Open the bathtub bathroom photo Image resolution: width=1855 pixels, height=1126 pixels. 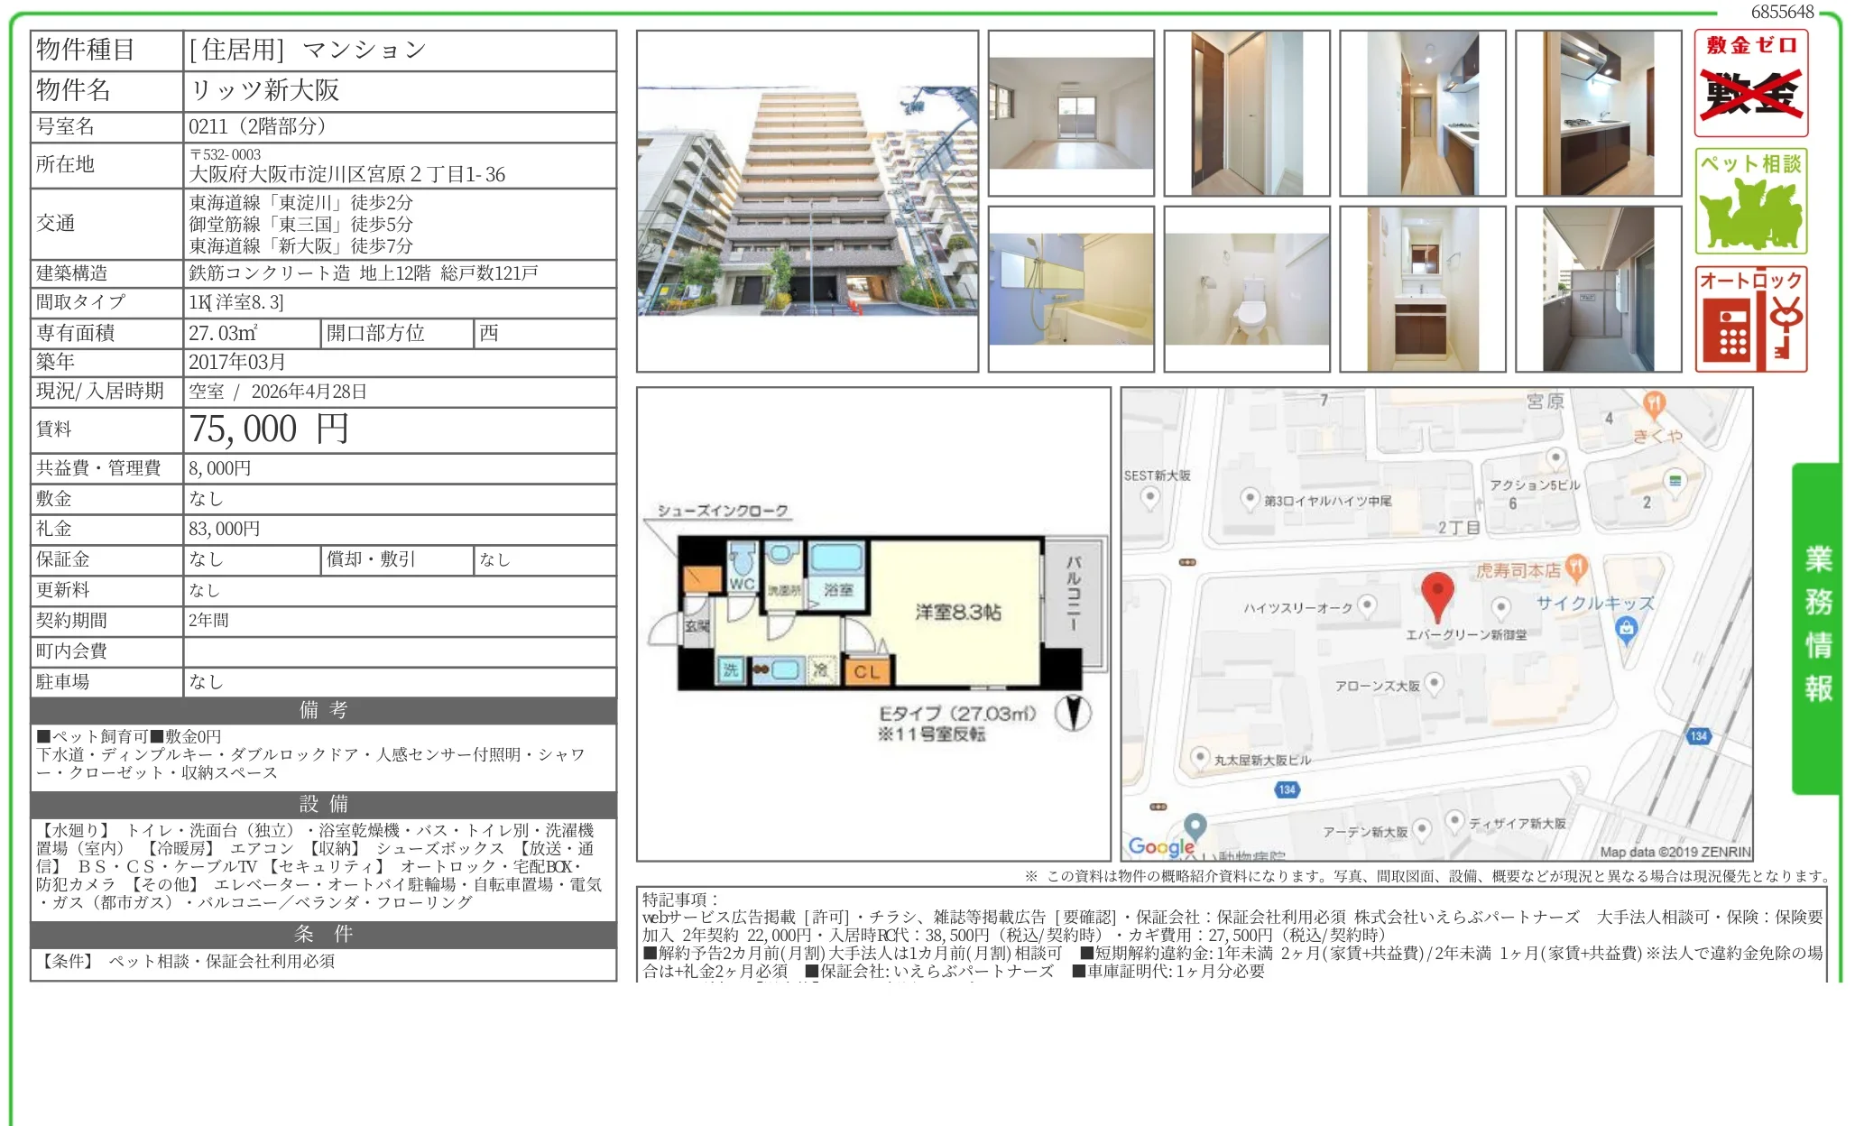click(x=1071, y=289)
